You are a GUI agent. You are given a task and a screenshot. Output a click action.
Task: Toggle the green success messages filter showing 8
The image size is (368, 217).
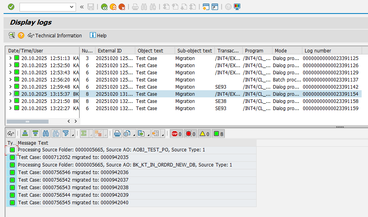coord(218,134)
